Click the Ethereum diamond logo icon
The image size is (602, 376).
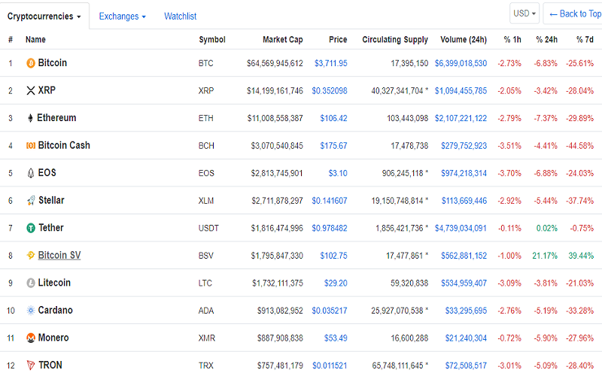(30, 118)
